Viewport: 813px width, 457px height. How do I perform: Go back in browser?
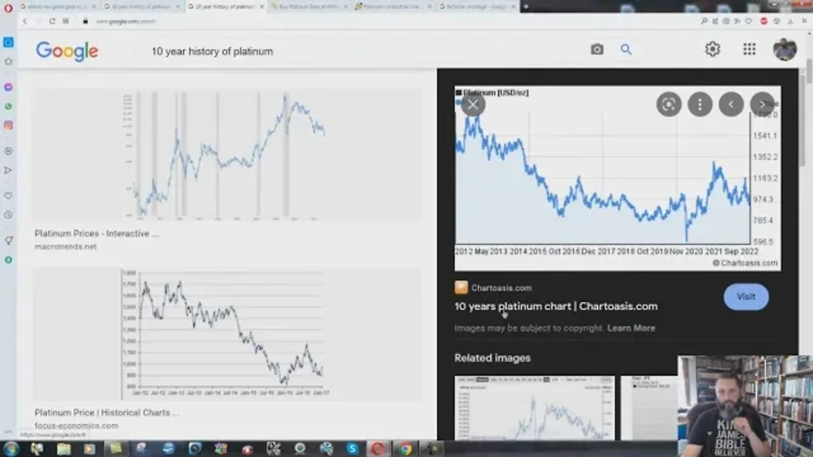pos(25,21)
